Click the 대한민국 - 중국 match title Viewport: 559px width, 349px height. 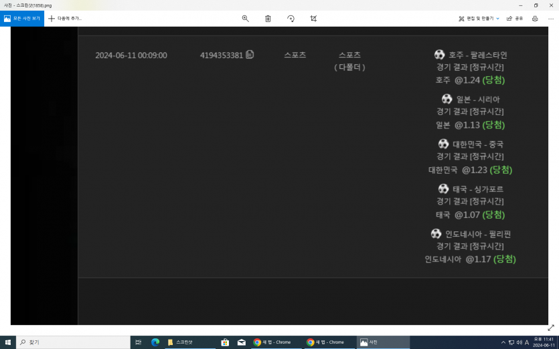478,144
